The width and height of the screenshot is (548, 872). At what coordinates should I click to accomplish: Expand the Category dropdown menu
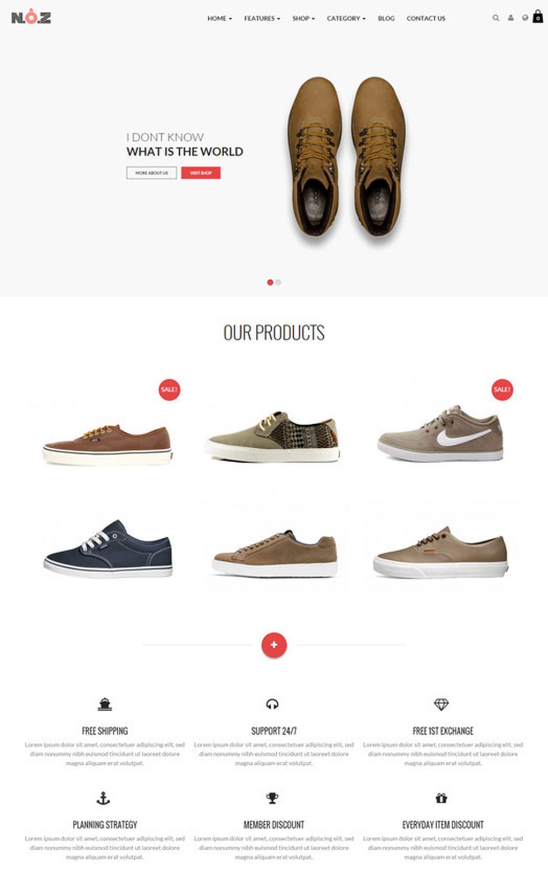point(346,18)
